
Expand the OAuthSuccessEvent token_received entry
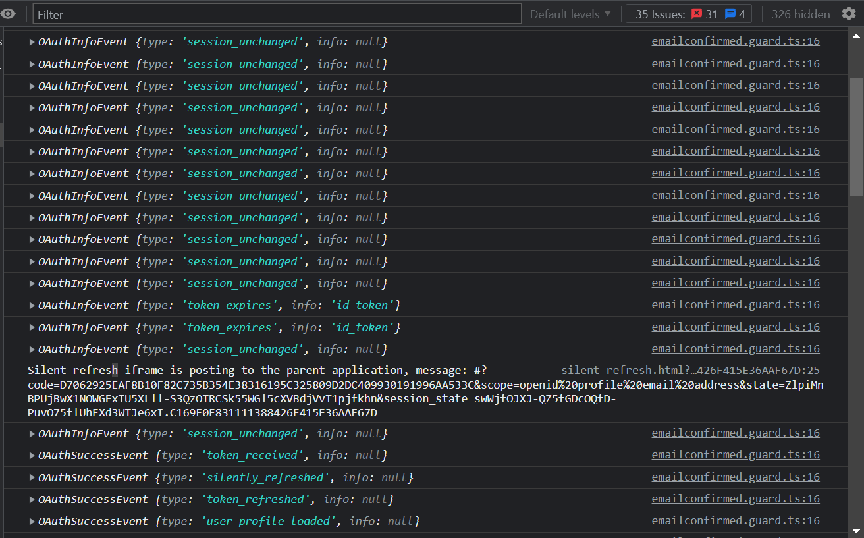(31, 455)
